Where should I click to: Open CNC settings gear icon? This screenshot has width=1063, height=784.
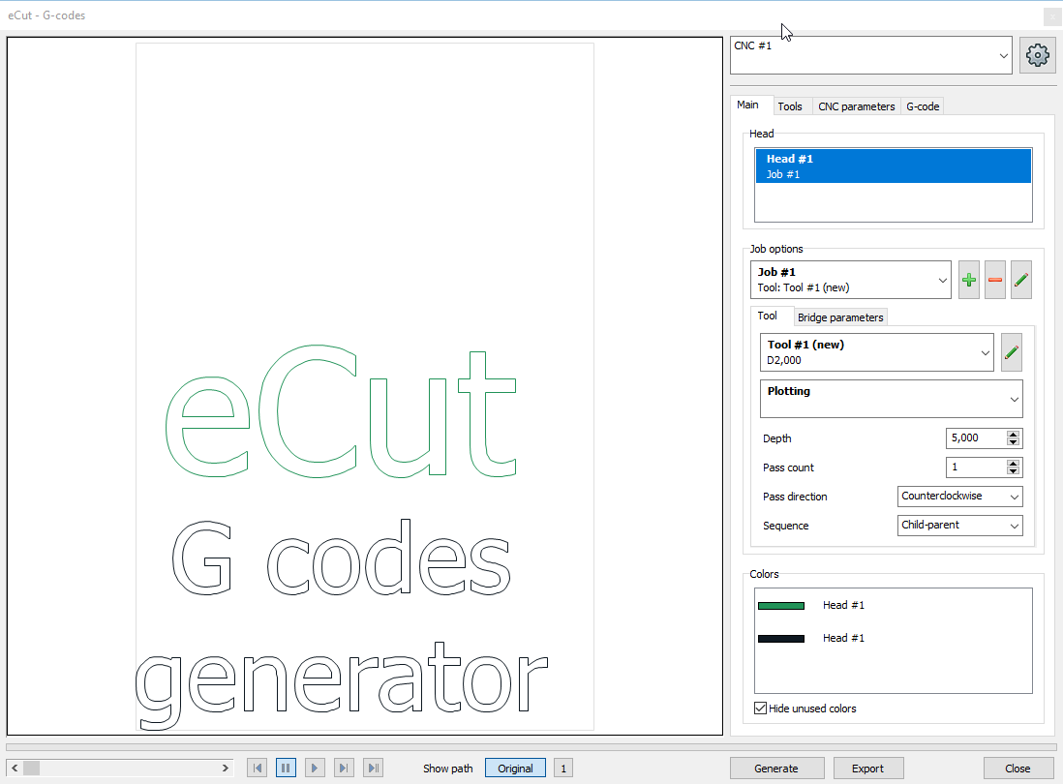1037,55
